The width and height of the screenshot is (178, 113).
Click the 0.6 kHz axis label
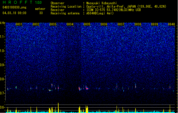[x=3, y=107]
